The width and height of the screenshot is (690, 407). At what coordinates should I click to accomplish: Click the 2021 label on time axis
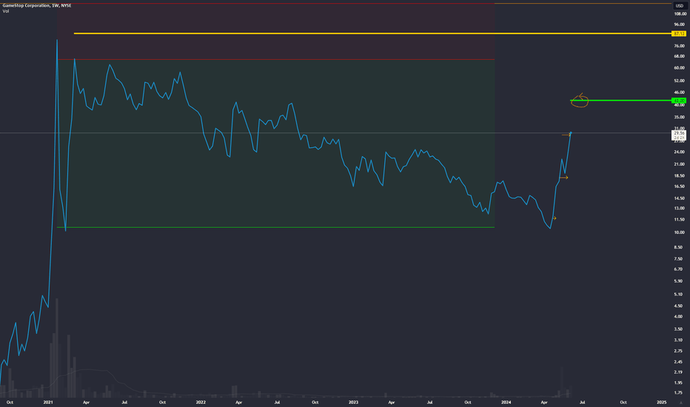click(x=48, y=402)
